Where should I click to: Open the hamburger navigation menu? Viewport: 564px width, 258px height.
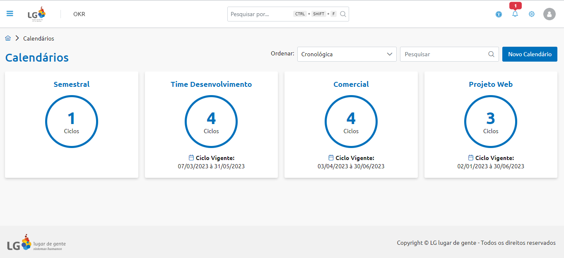tap(10, 14)
